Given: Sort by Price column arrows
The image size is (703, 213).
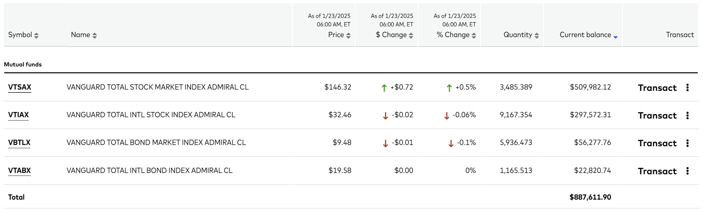Looking at the screenshot, I should [348, 35].
